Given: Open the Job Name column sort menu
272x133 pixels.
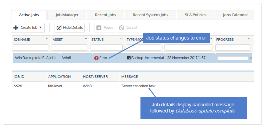Looking at the screenshot, I should click(47, 39).
